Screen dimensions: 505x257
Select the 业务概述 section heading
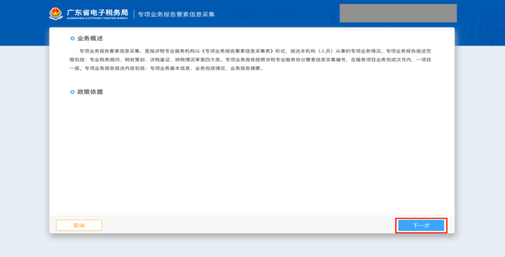(90, 39)
